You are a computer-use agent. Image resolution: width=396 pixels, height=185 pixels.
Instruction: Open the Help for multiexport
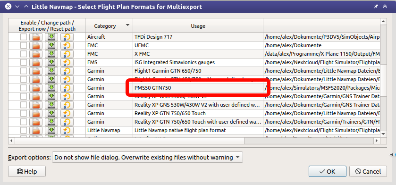[x=27, y=172]
